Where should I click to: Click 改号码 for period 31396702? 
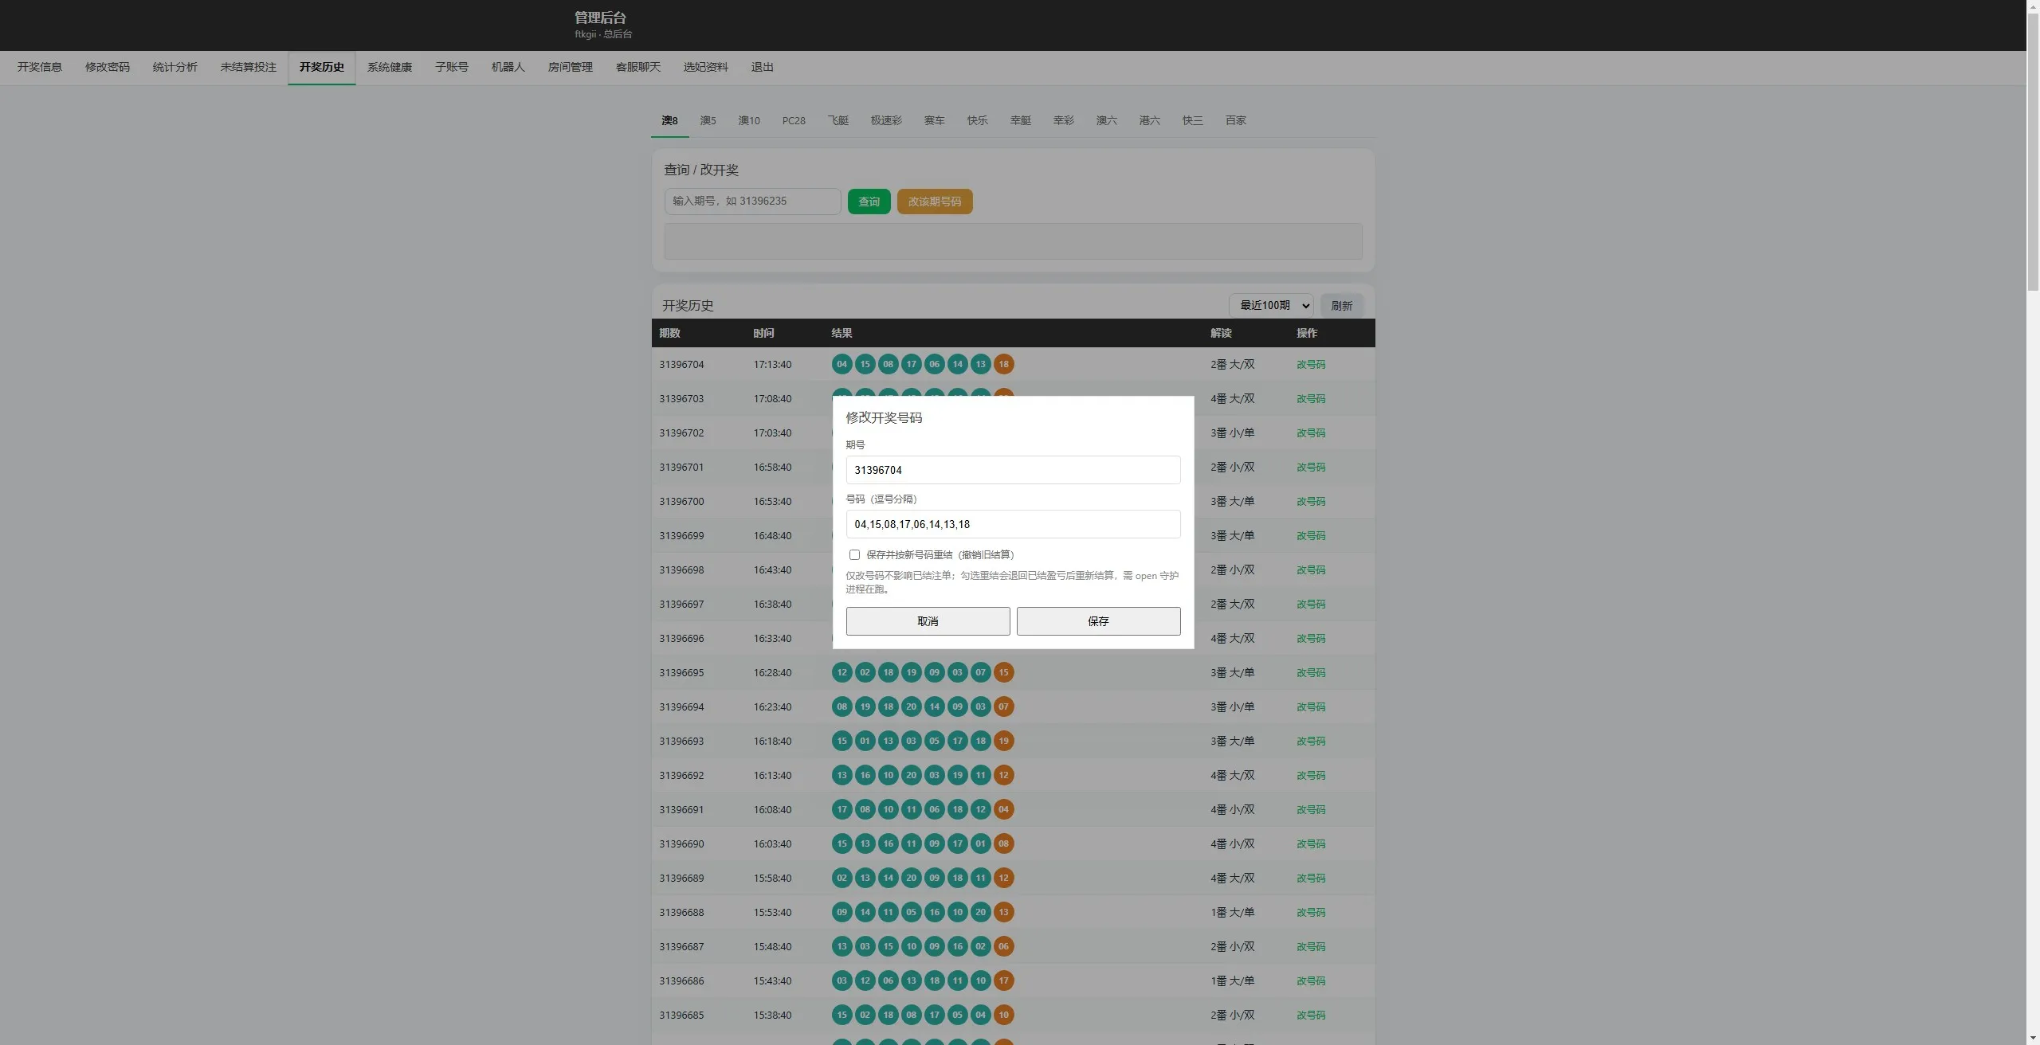tap(1311, 433)
